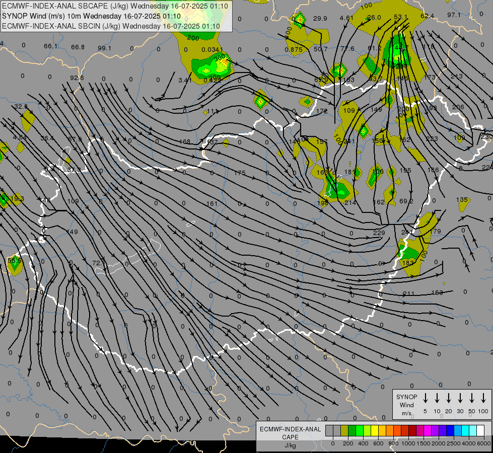Click the '1000' CAPE scale label
493x453 pixels.
pos(408,443)
